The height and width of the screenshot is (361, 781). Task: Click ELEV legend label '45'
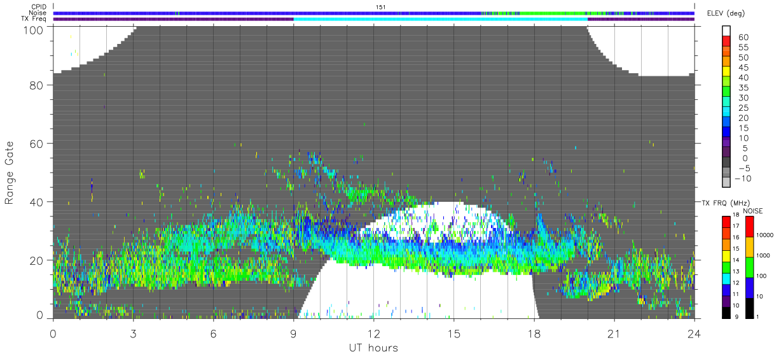click(743, 67)
